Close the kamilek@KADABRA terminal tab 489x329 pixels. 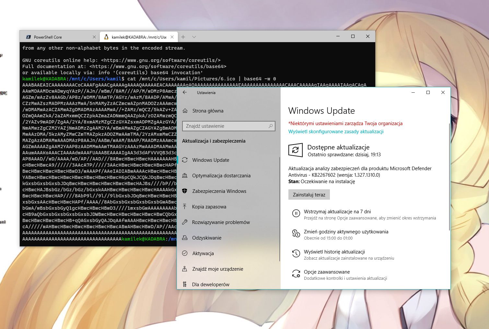[172, 37]
